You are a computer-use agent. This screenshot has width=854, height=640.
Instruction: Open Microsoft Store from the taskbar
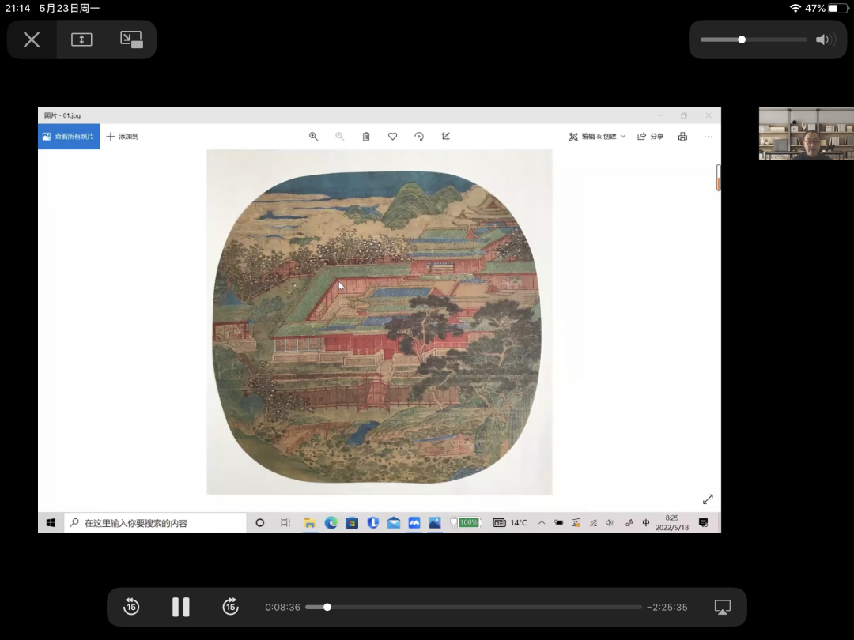click(x=352, y=523)
